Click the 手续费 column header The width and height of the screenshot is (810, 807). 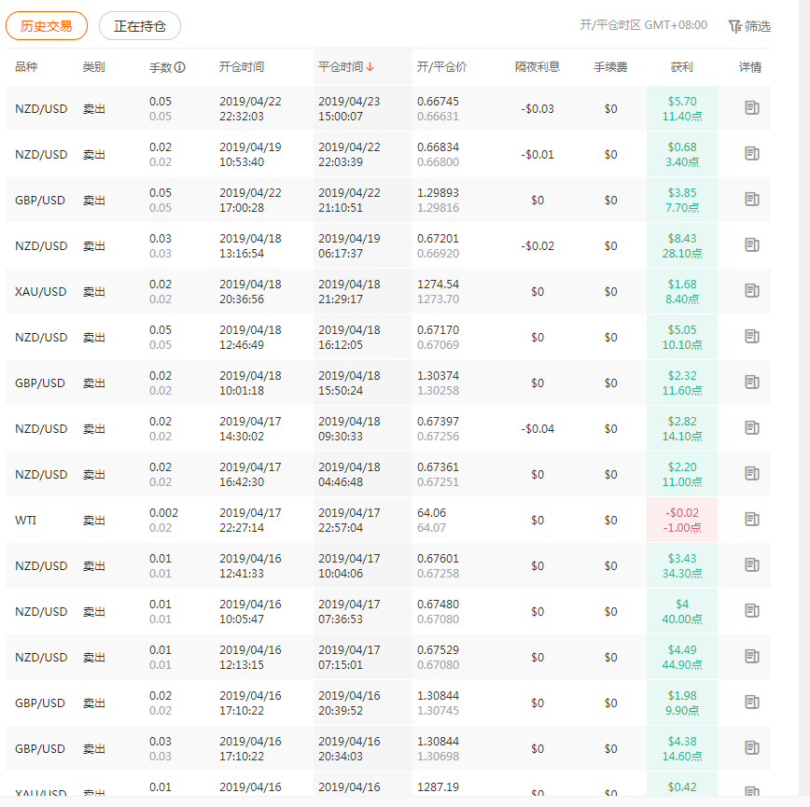(x=610, y=66)
